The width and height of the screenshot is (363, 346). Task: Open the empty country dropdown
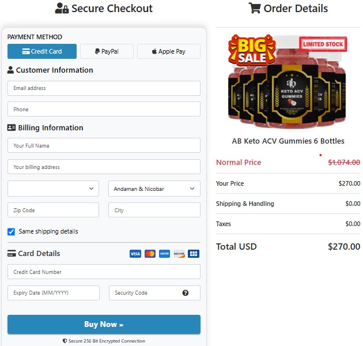coord(53,189)
